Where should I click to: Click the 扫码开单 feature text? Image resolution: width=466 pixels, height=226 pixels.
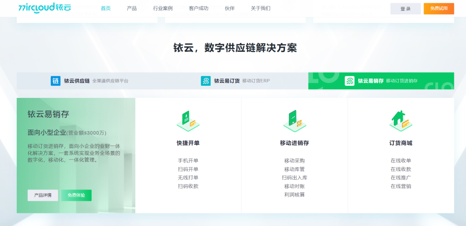point(188,169)
